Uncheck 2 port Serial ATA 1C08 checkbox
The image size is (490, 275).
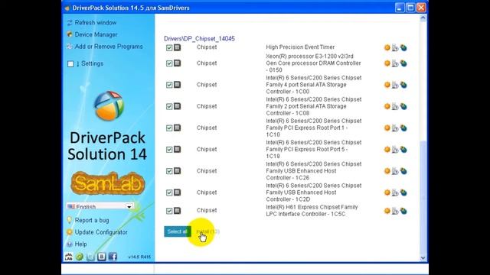coord(169,107)
